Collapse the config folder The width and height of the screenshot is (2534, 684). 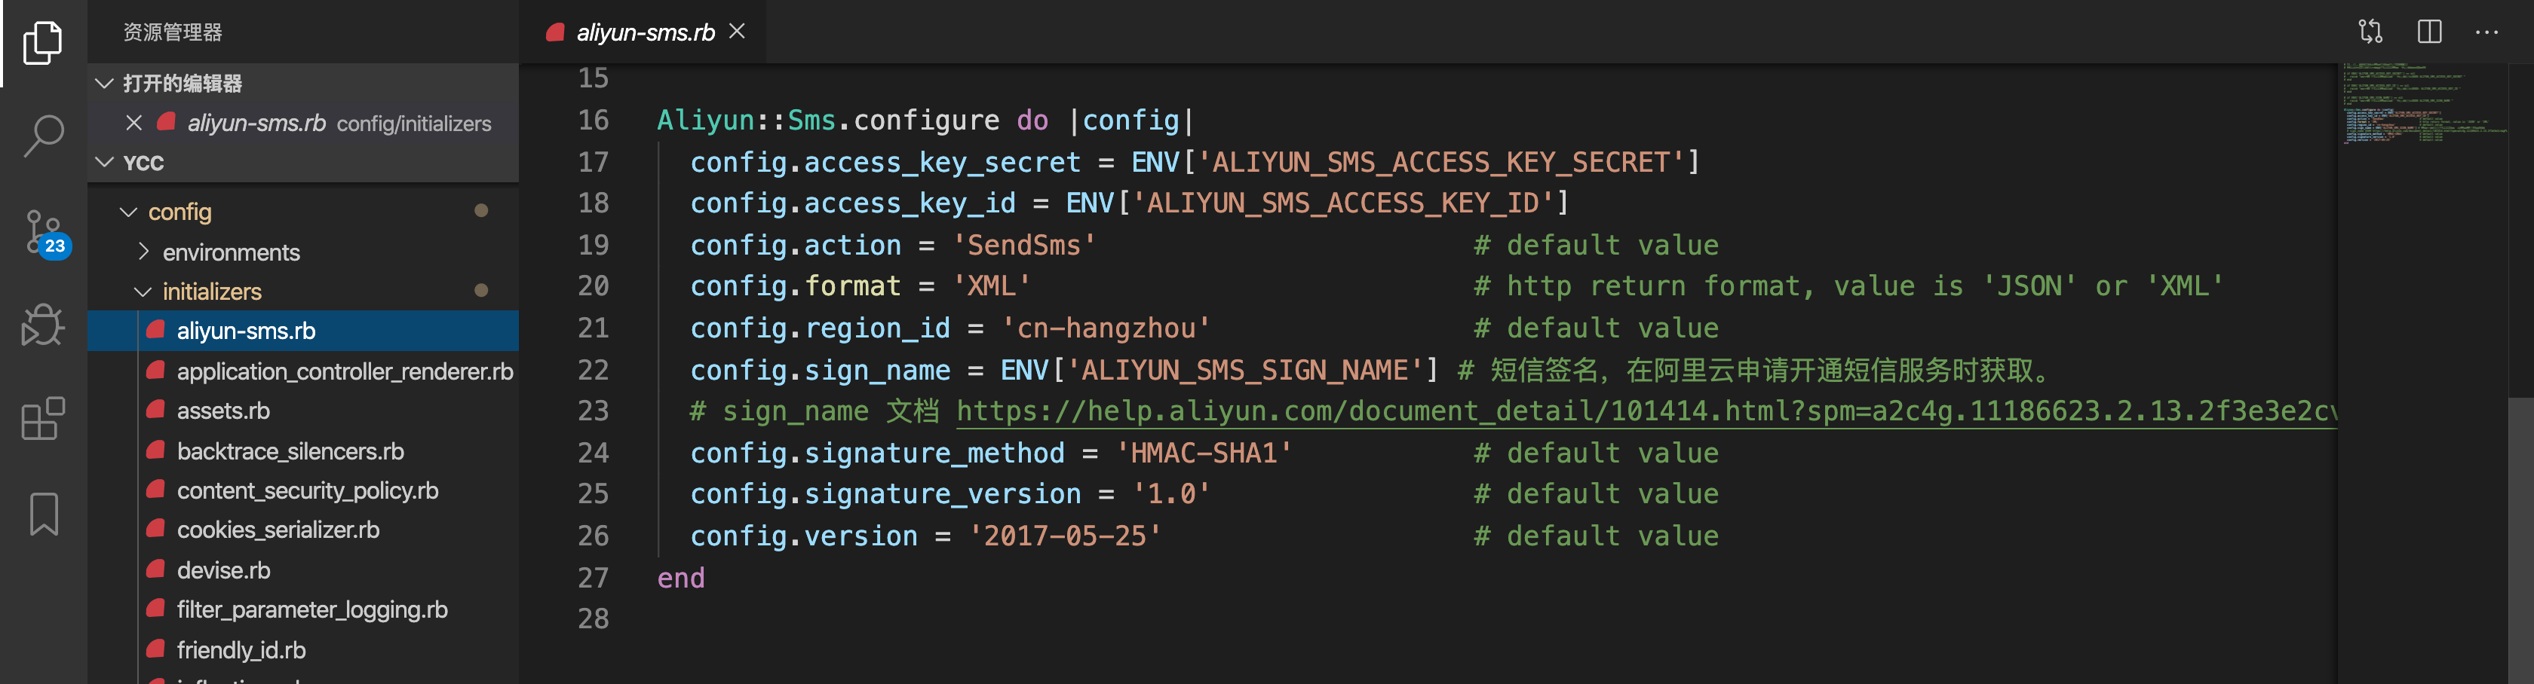tap(129, 212)
